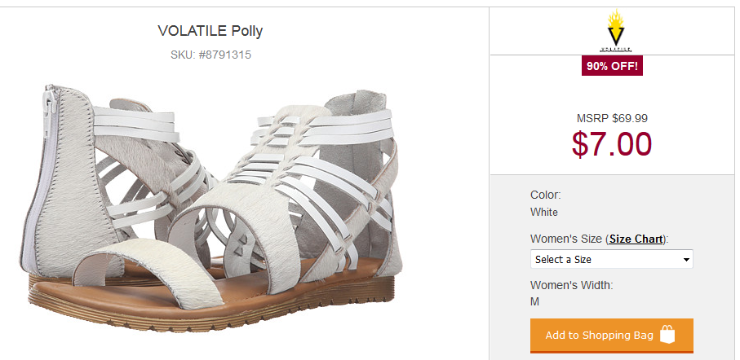Open the Size Chart link
Screen dimensions: 740x360
pos(636,239)
